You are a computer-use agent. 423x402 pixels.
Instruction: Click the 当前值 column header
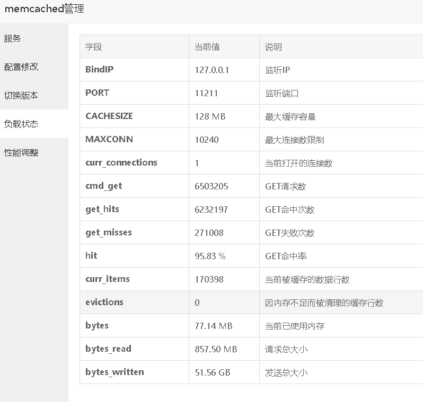(207, 47)
